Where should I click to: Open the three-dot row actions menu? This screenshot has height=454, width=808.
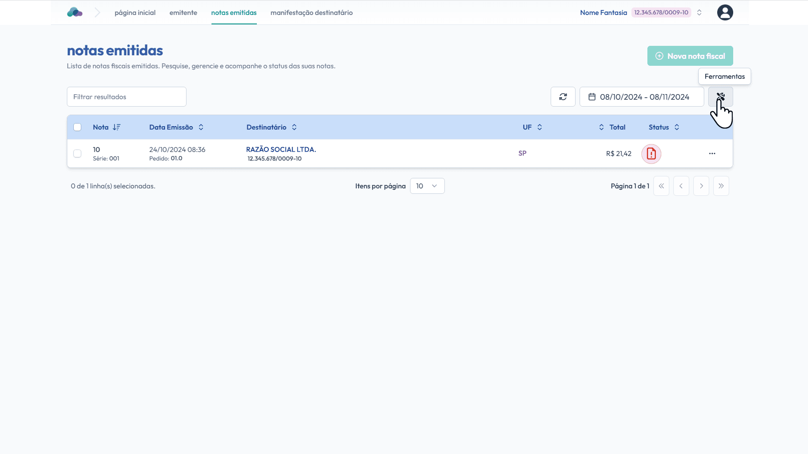(x=712, y=153)
